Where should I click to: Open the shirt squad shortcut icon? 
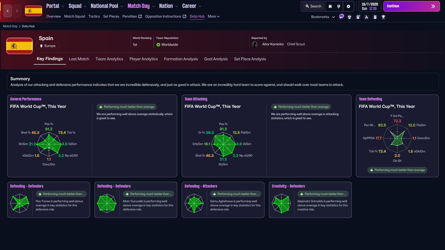pos(349,17)
